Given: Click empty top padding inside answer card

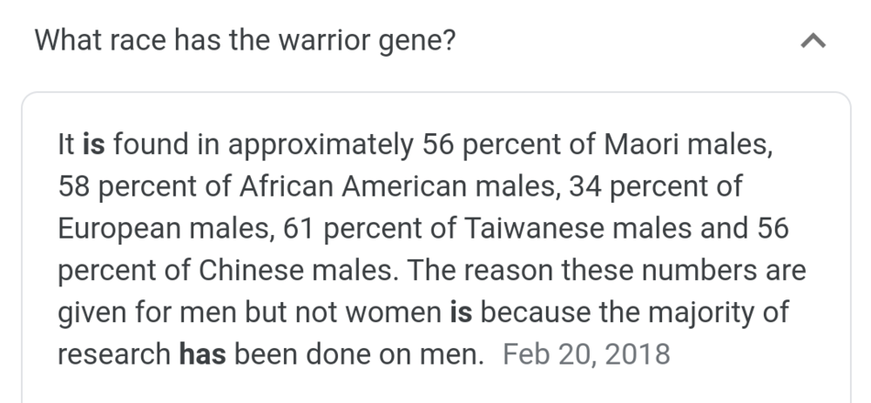Looking at the screenshot, I should click(436, 110).
